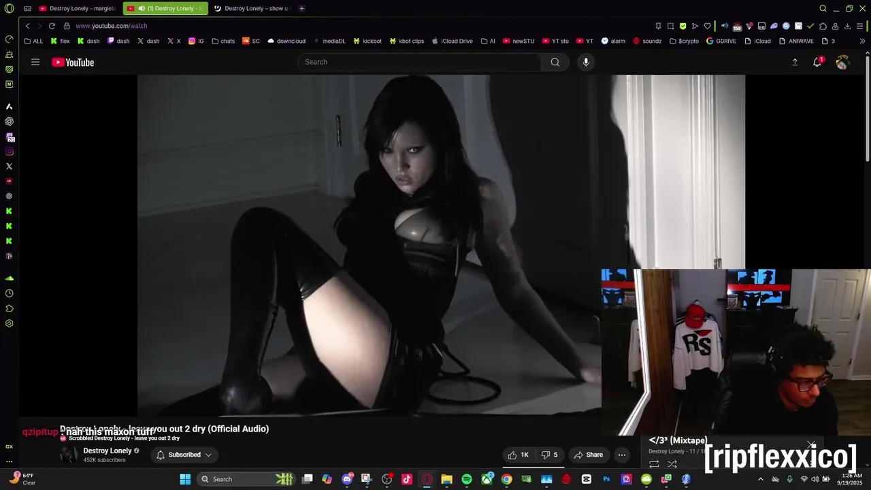
Task: Open Photoshop from the Windows taskbar
Action: pyautogui.click(x=606, y=479)
